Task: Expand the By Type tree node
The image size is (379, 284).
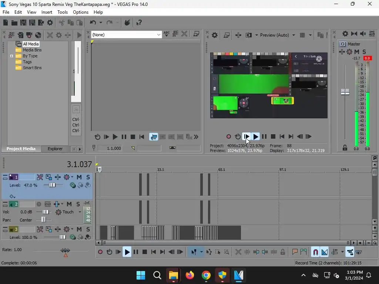Action: tap(11, 56)
